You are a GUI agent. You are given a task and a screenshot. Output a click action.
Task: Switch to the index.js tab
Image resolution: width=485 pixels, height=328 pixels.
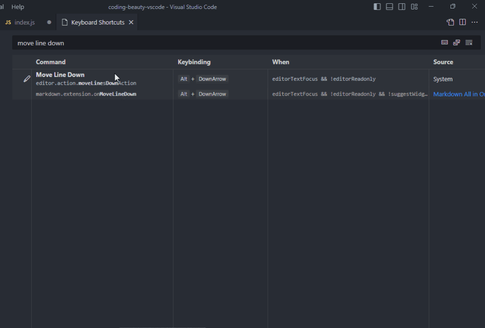(25, 22)
